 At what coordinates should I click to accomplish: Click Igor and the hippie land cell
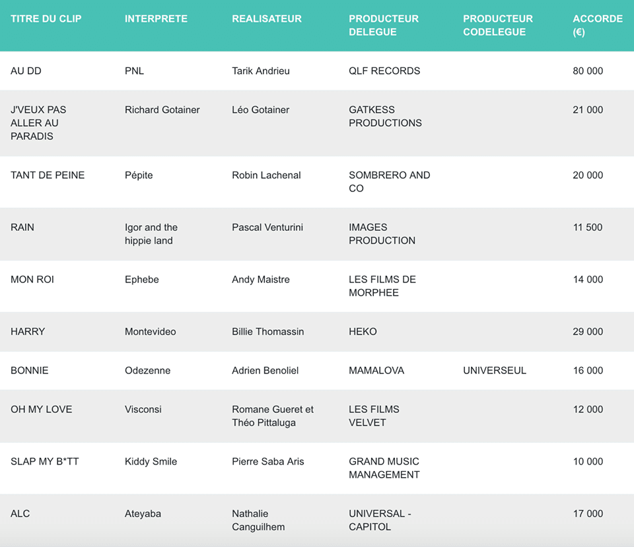(151, 234)
